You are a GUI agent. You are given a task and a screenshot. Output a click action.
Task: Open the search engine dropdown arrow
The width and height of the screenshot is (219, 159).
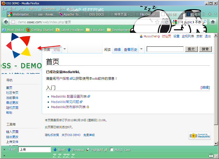point(178,22)
